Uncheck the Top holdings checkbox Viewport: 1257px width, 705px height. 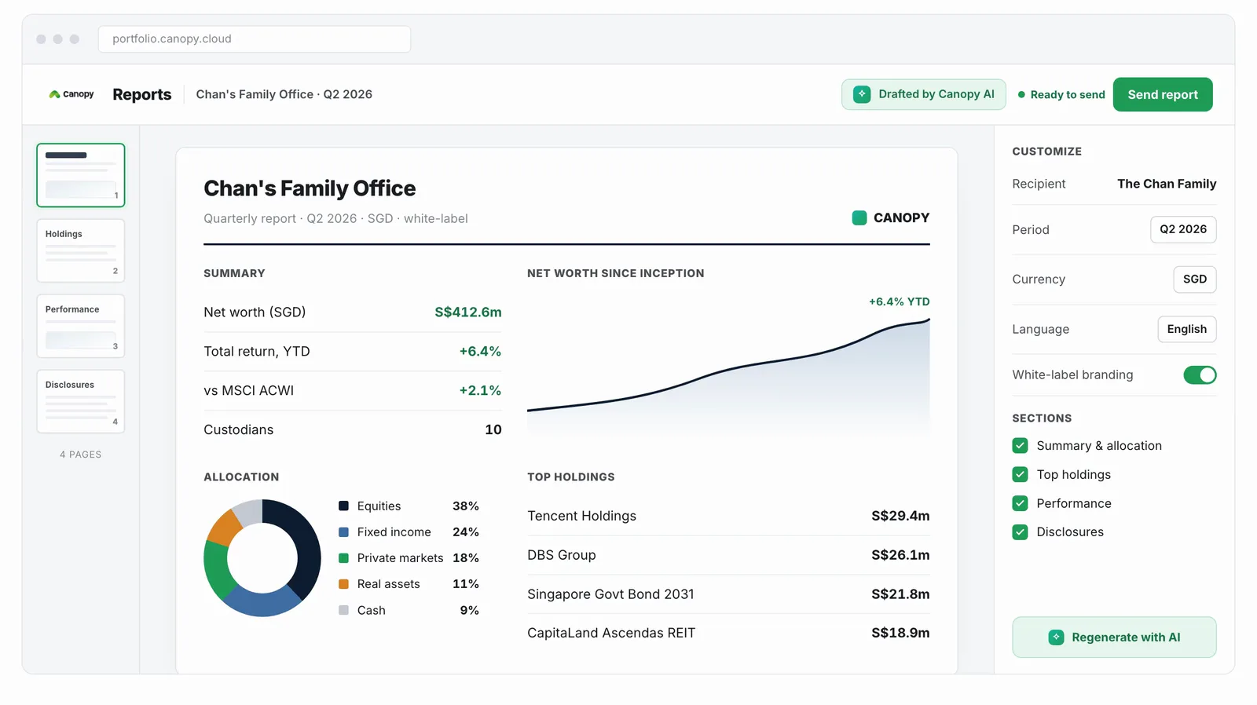[1020, 475]
